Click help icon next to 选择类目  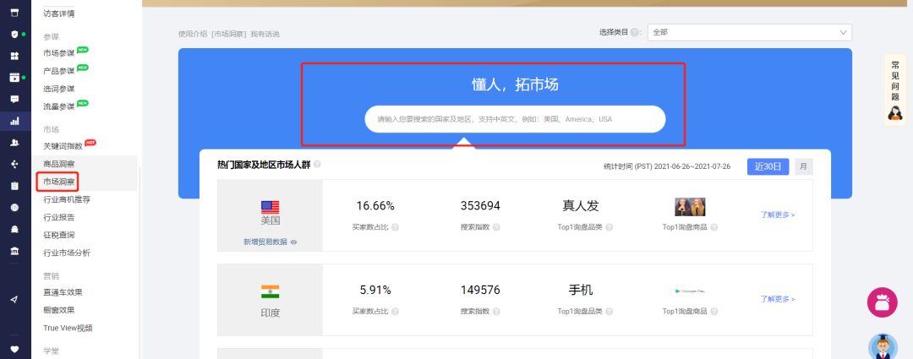(x=634, y=33)
